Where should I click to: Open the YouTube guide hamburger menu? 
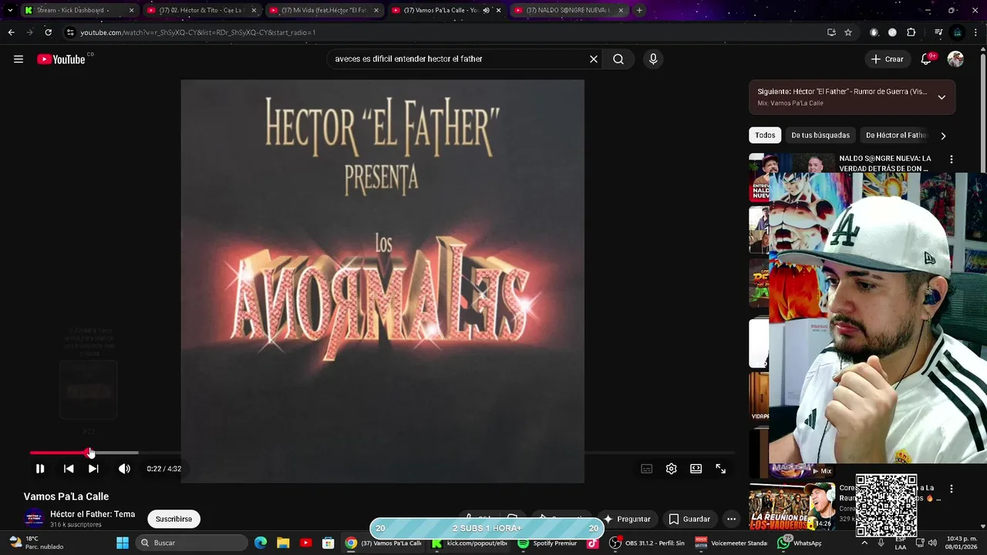tap(19, 59)
